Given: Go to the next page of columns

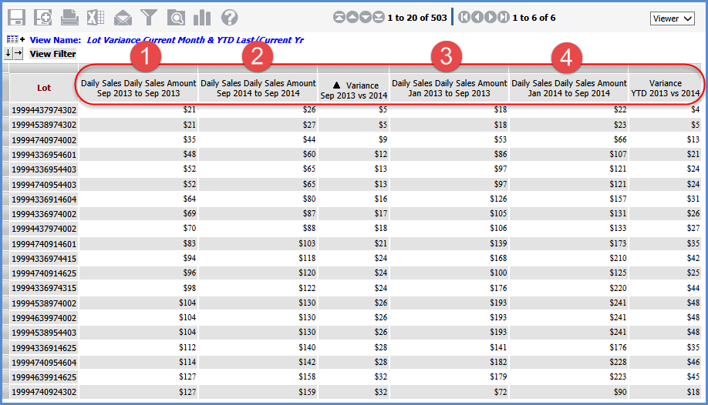Looking at the screenshot, I should click(491, 17).
